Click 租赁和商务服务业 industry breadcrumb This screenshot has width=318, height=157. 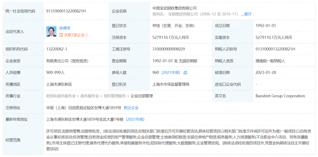point(61,96)
